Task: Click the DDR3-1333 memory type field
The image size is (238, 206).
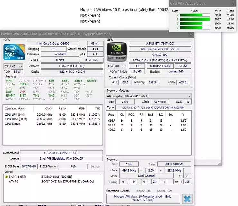Action: coord(153,108)
